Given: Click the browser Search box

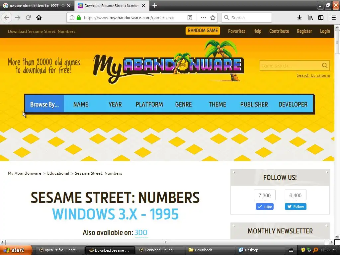Looking at the screenshot, I should [x=247, y=18].
